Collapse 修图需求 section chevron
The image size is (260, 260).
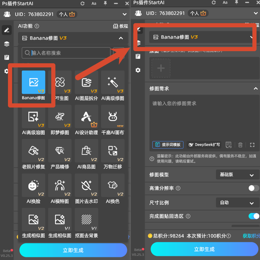(x=255, y=89)
